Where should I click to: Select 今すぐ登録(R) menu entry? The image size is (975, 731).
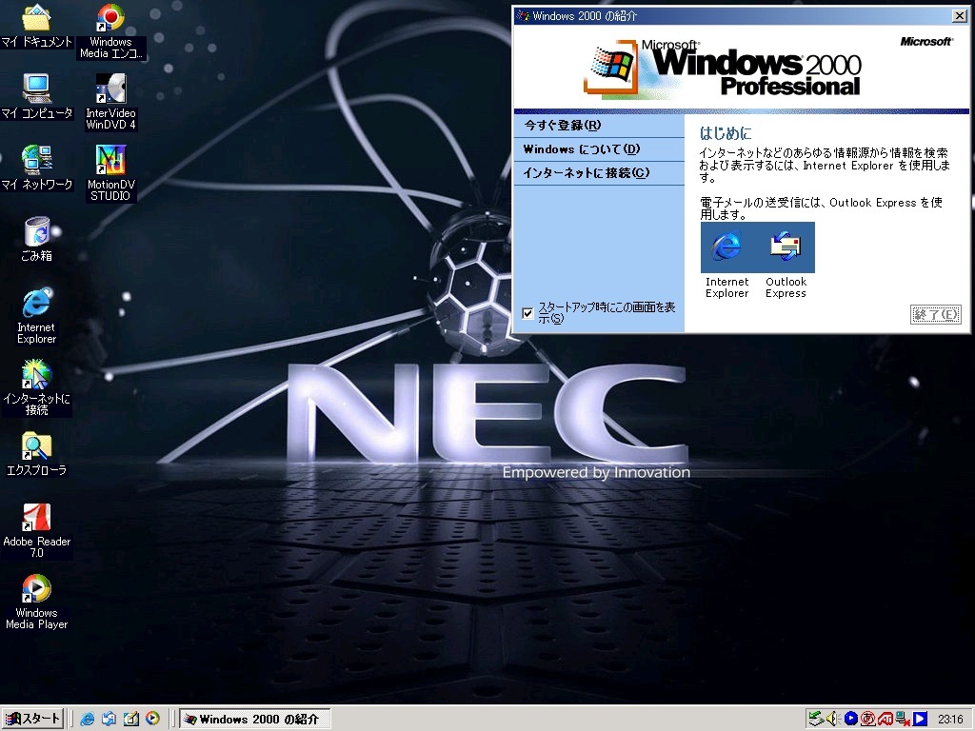[599, 125]
